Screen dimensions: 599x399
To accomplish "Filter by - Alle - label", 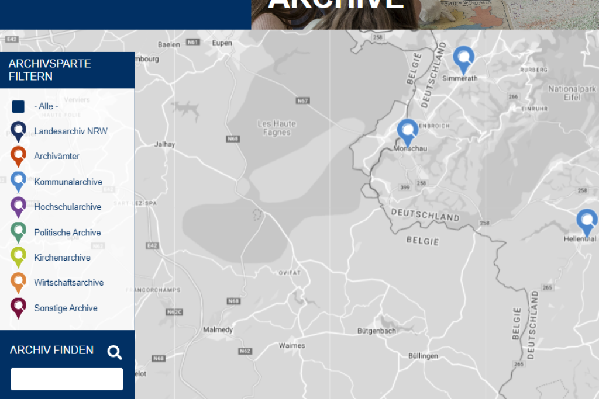I will (46, 106).
